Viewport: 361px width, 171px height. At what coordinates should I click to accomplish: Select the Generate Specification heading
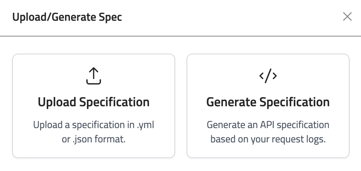pos(268,102)
